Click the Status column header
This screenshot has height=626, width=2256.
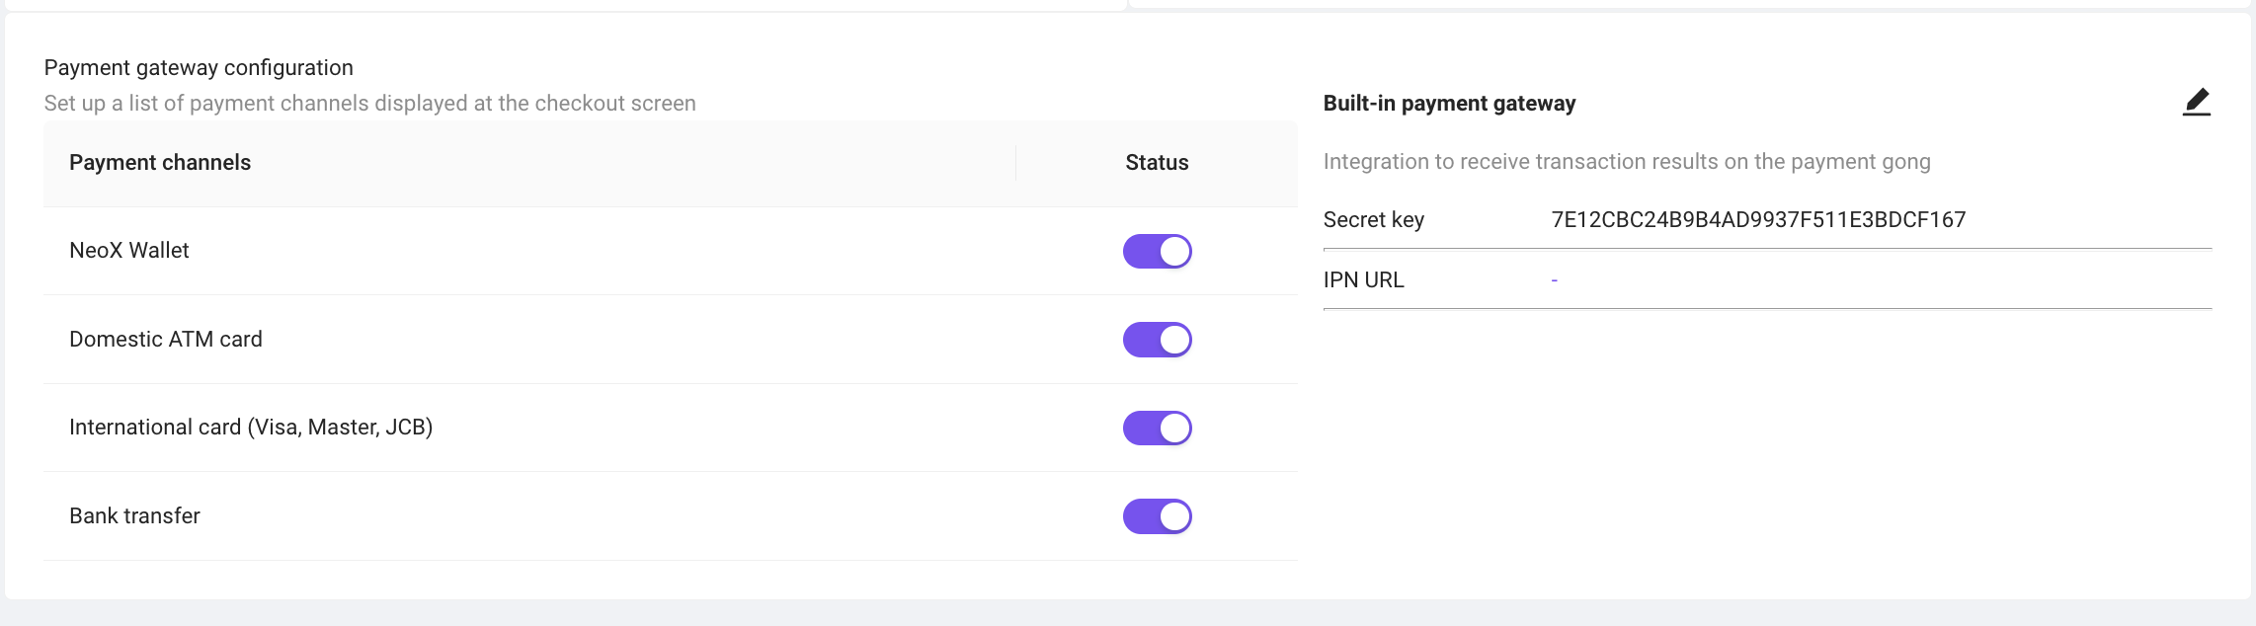coord(1157,163)
